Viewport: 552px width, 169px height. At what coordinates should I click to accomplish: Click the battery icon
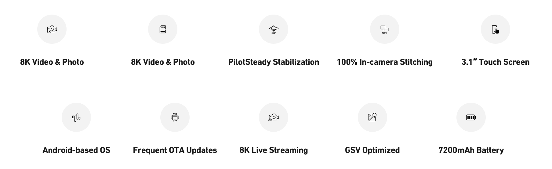[x=471, y=117]
